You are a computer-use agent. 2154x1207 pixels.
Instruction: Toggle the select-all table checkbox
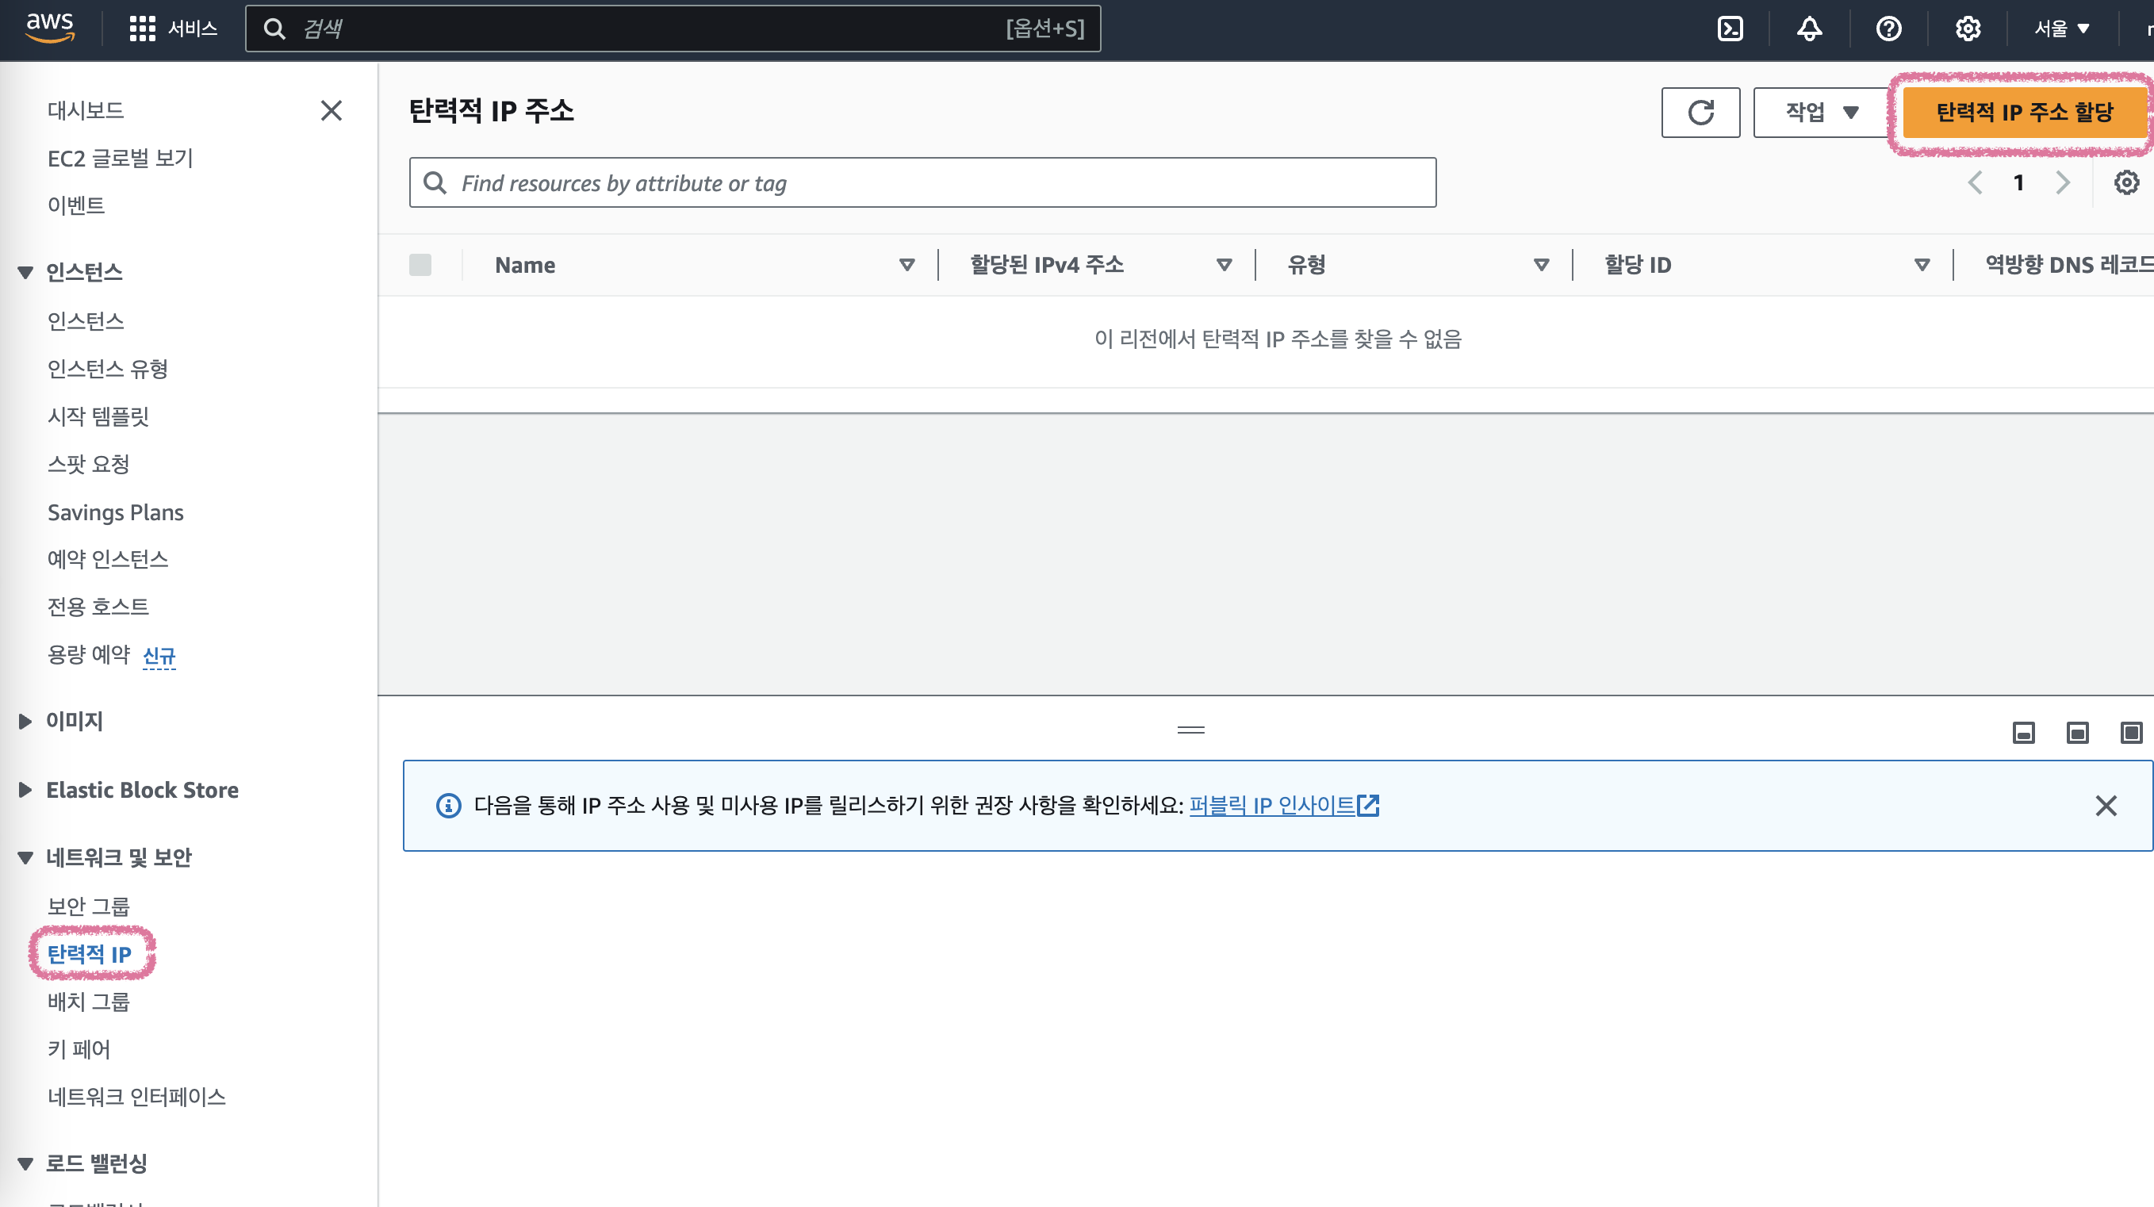tap(420, 265)
